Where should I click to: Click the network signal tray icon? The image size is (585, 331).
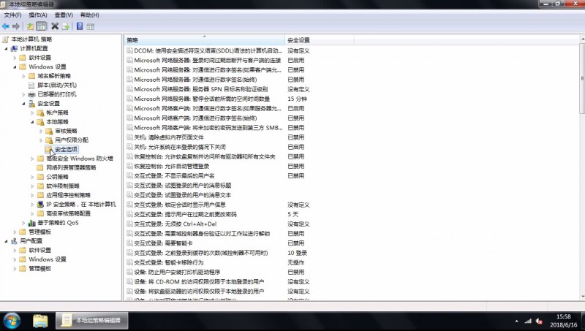[x=528, y=321]
